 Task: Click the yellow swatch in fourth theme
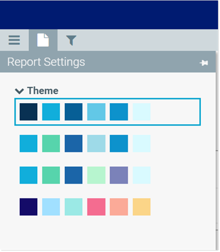141,207
